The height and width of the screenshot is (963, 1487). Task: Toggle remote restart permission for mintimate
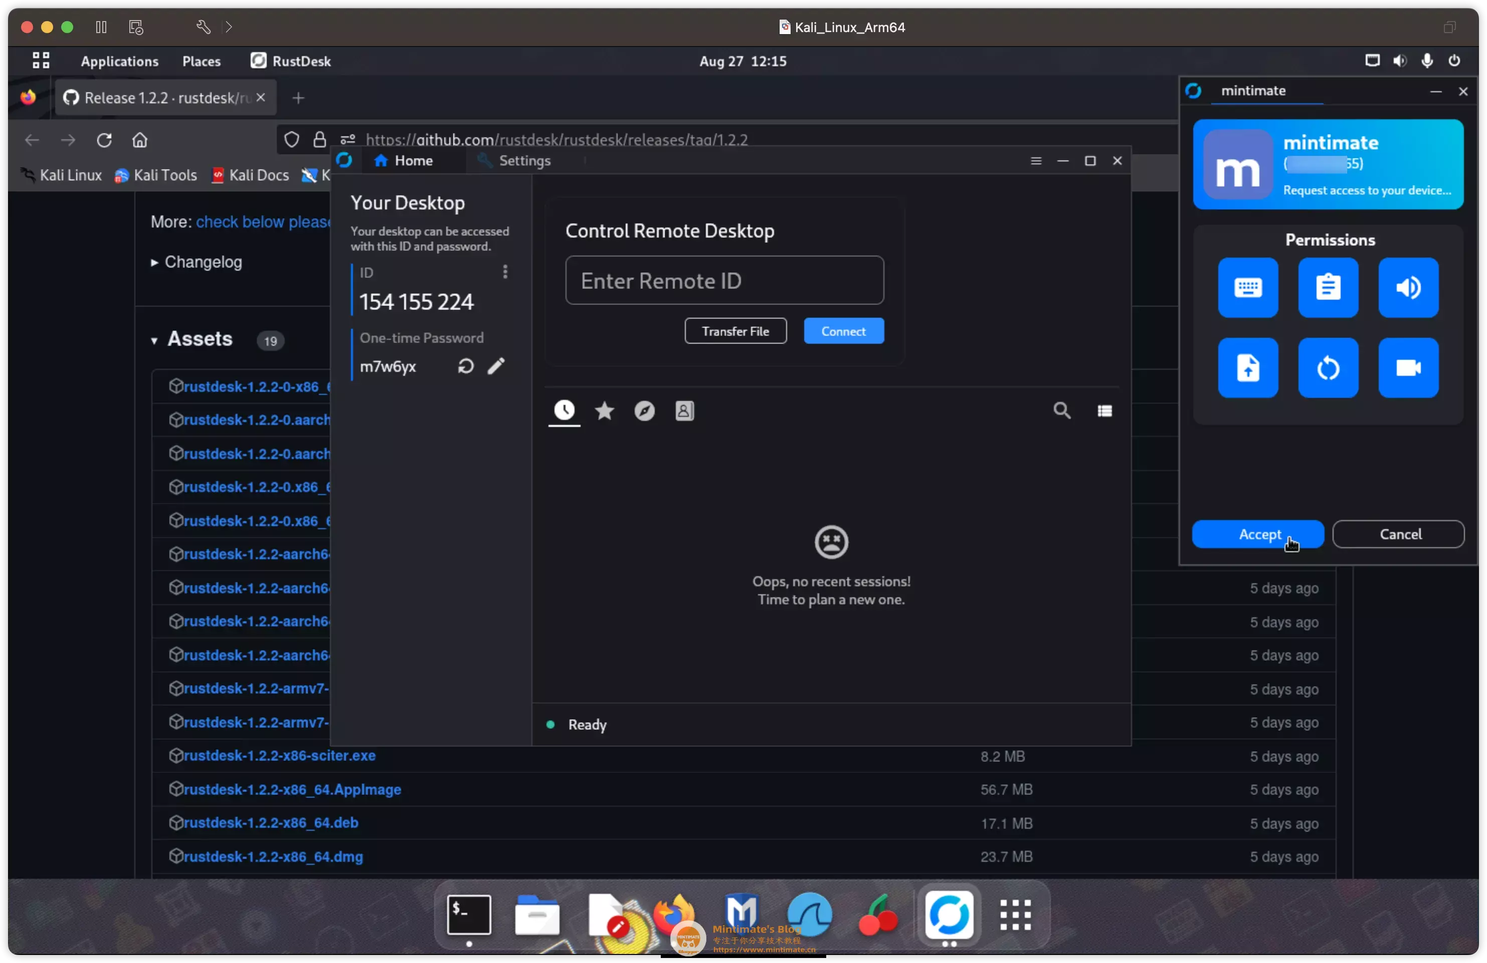point(1328,368)
